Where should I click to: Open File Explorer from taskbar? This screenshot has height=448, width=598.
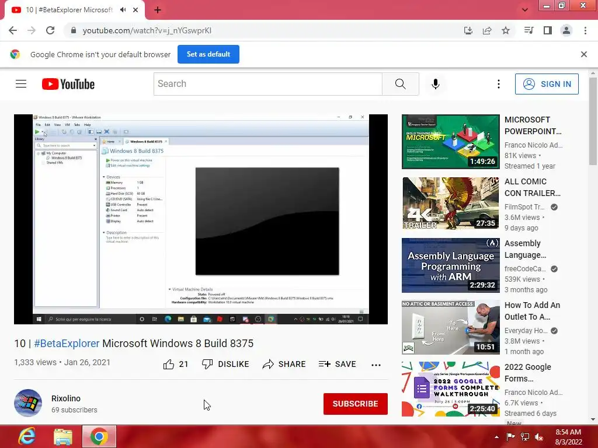pyautogui.click(x=63, y=436)
